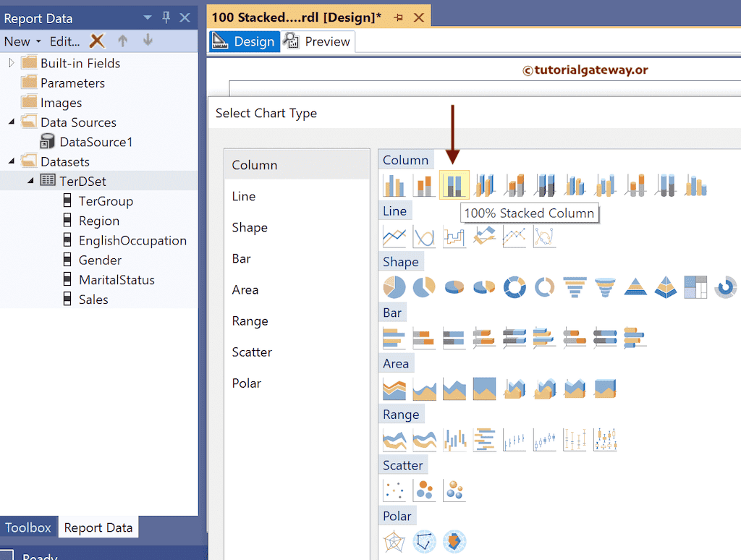Choose the Smooth Line chart icon
The height and width of the screenshot is (560, 741).
coord(424,236)
